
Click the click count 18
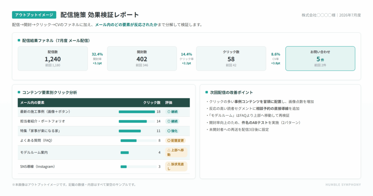coord(158,112)
